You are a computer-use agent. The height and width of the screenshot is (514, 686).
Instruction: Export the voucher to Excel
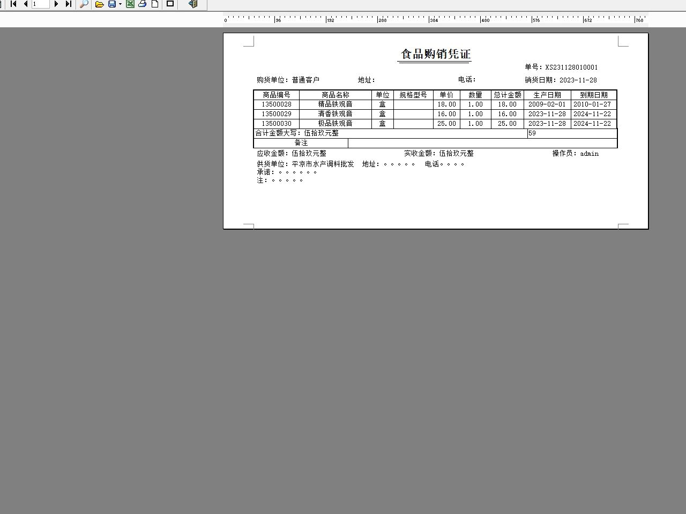coord(130,4)
